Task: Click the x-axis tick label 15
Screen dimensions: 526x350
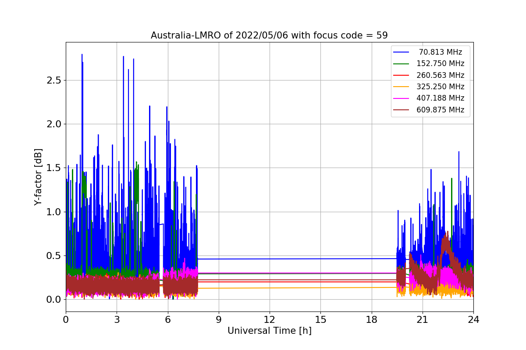Action: (320, 320)
